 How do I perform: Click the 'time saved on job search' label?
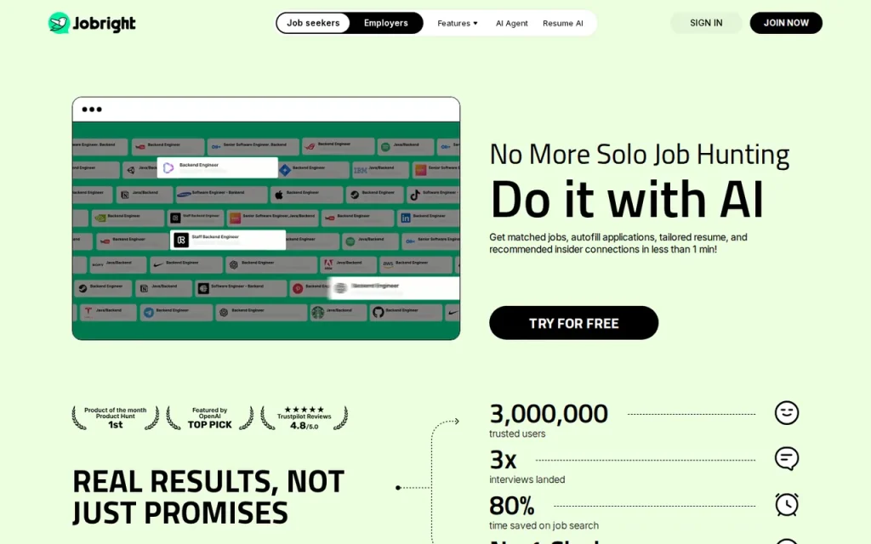[x=544, y=525]
